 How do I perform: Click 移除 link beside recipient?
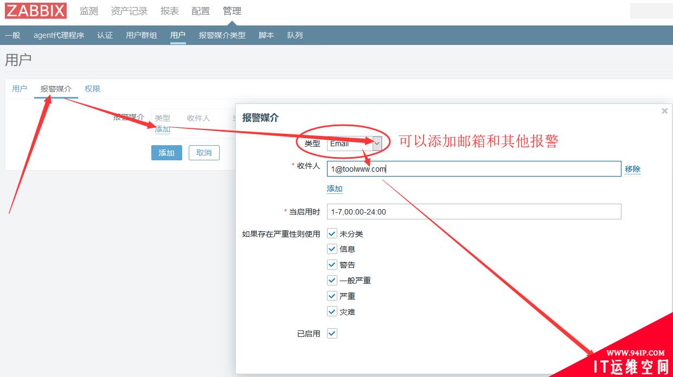(632, 169)
